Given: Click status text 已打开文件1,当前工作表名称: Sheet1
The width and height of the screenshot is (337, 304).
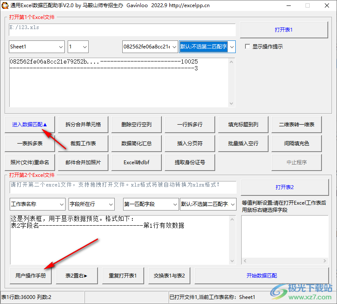Looking at the screenshot, I should coord(212,297).
